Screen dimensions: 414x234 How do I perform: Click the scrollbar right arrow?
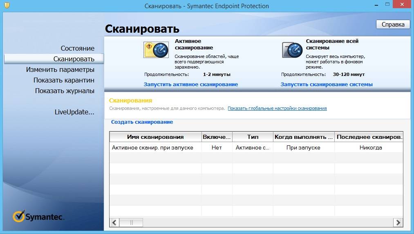click(x=398, y=223)
